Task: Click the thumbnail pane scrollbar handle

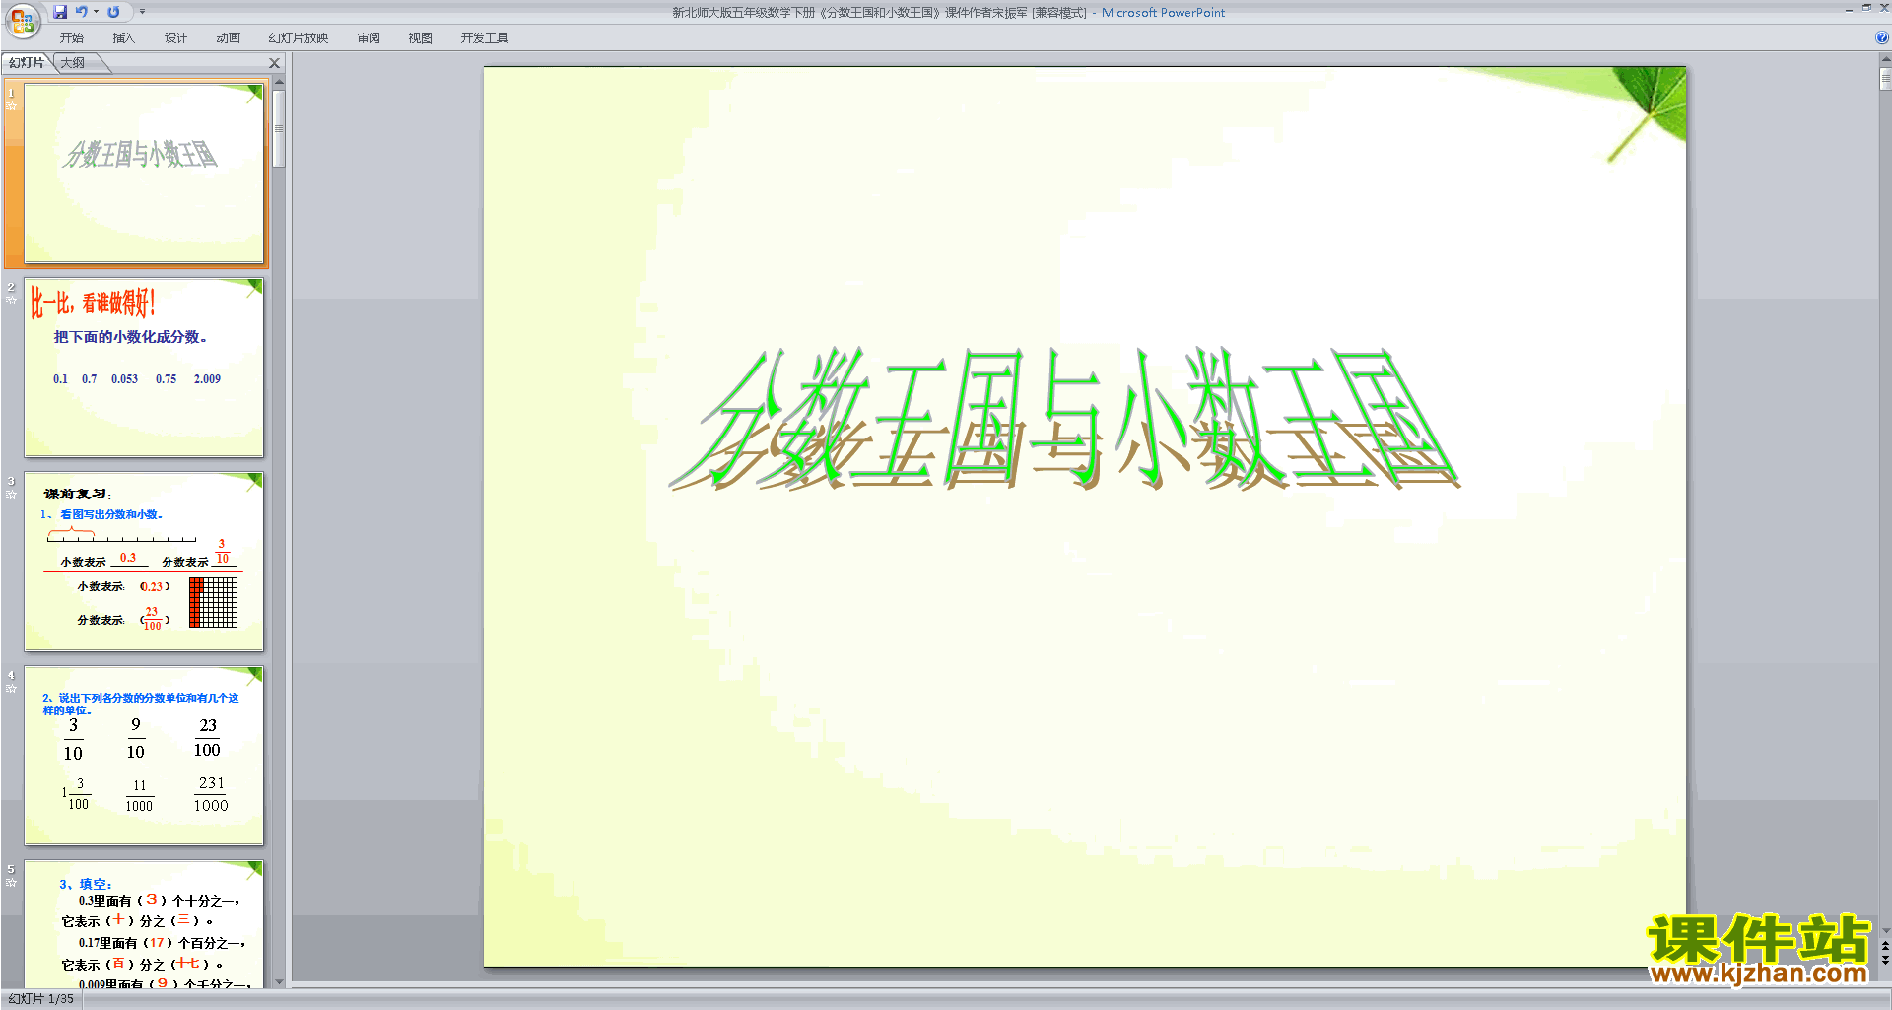Action: [x=280, y=129]
